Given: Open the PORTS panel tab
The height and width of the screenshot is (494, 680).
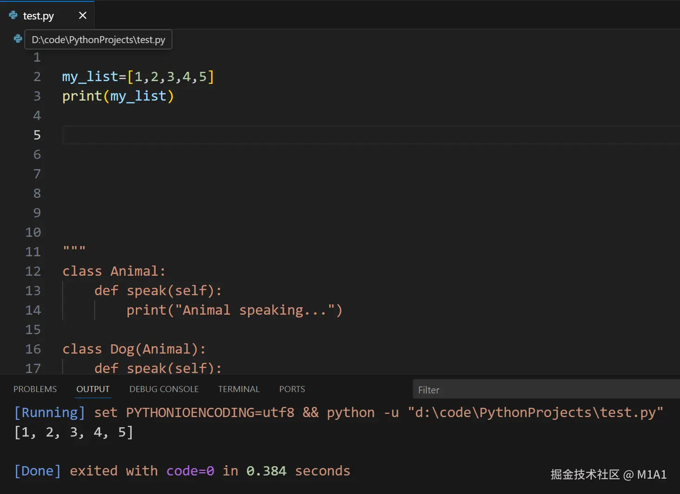Looking at the screenshot, I should 292,389.
